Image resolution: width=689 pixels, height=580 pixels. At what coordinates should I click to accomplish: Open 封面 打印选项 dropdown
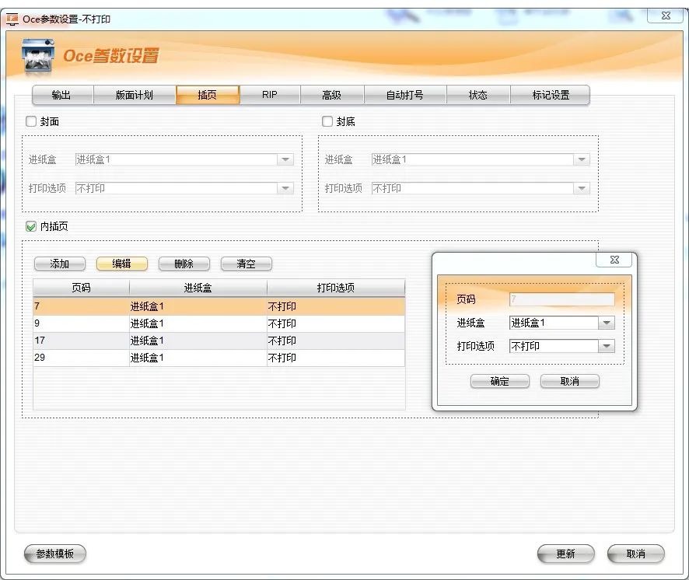285,188
